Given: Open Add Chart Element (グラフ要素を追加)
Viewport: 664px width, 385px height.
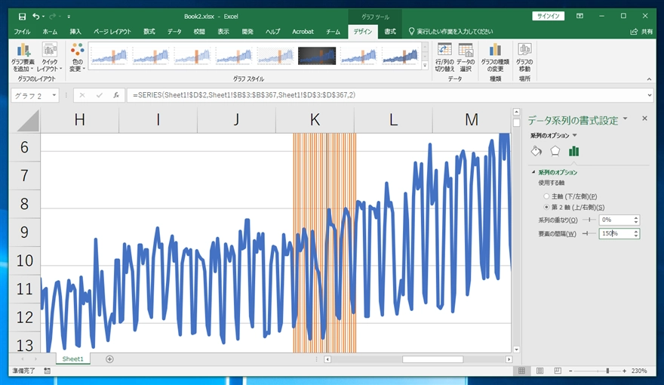Looking at the screenshot, I should click(x=23, y=57).
